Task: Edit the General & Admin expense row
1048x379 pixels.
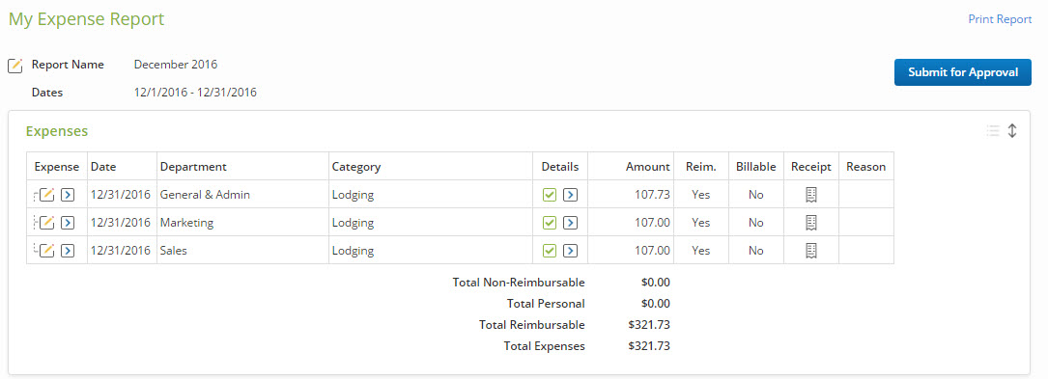Action: click(46, 195)
